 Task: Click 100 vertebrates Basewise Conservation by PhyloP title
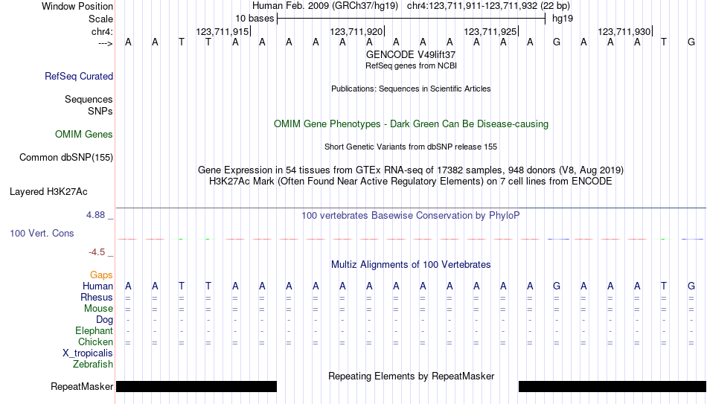click(411, 216)
